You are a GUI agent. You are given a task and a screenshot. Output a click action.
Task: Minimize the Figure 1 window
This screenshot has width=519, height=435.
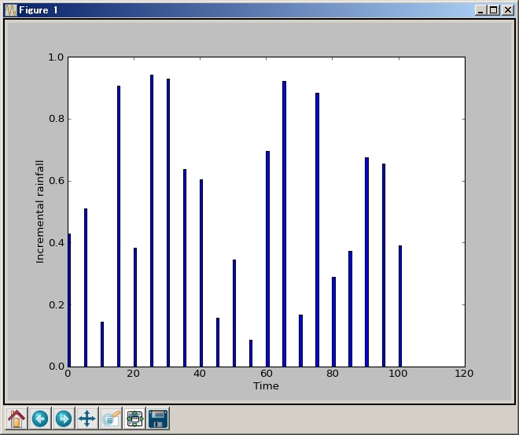[481, 10]
